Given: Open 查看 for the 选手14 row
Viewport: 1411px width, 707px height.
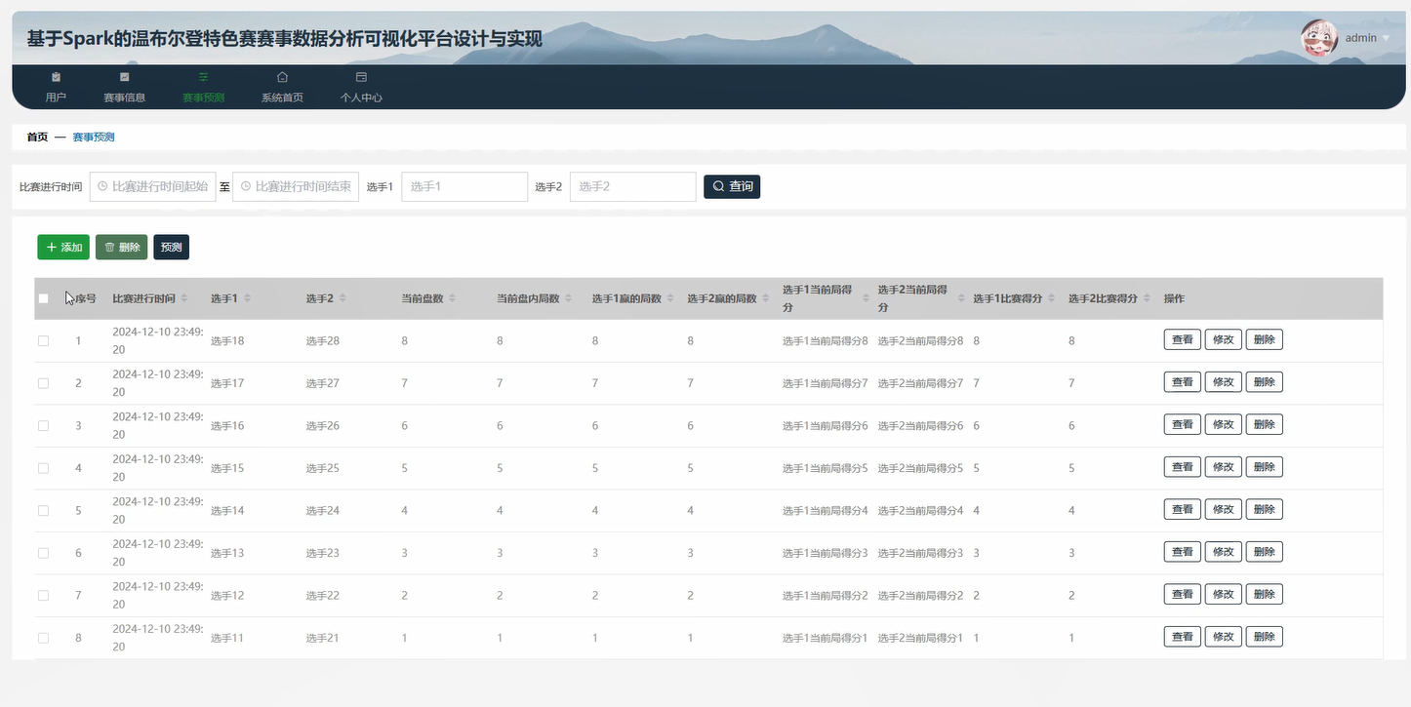Looking at the screenshot, I should coord(1183,509).
